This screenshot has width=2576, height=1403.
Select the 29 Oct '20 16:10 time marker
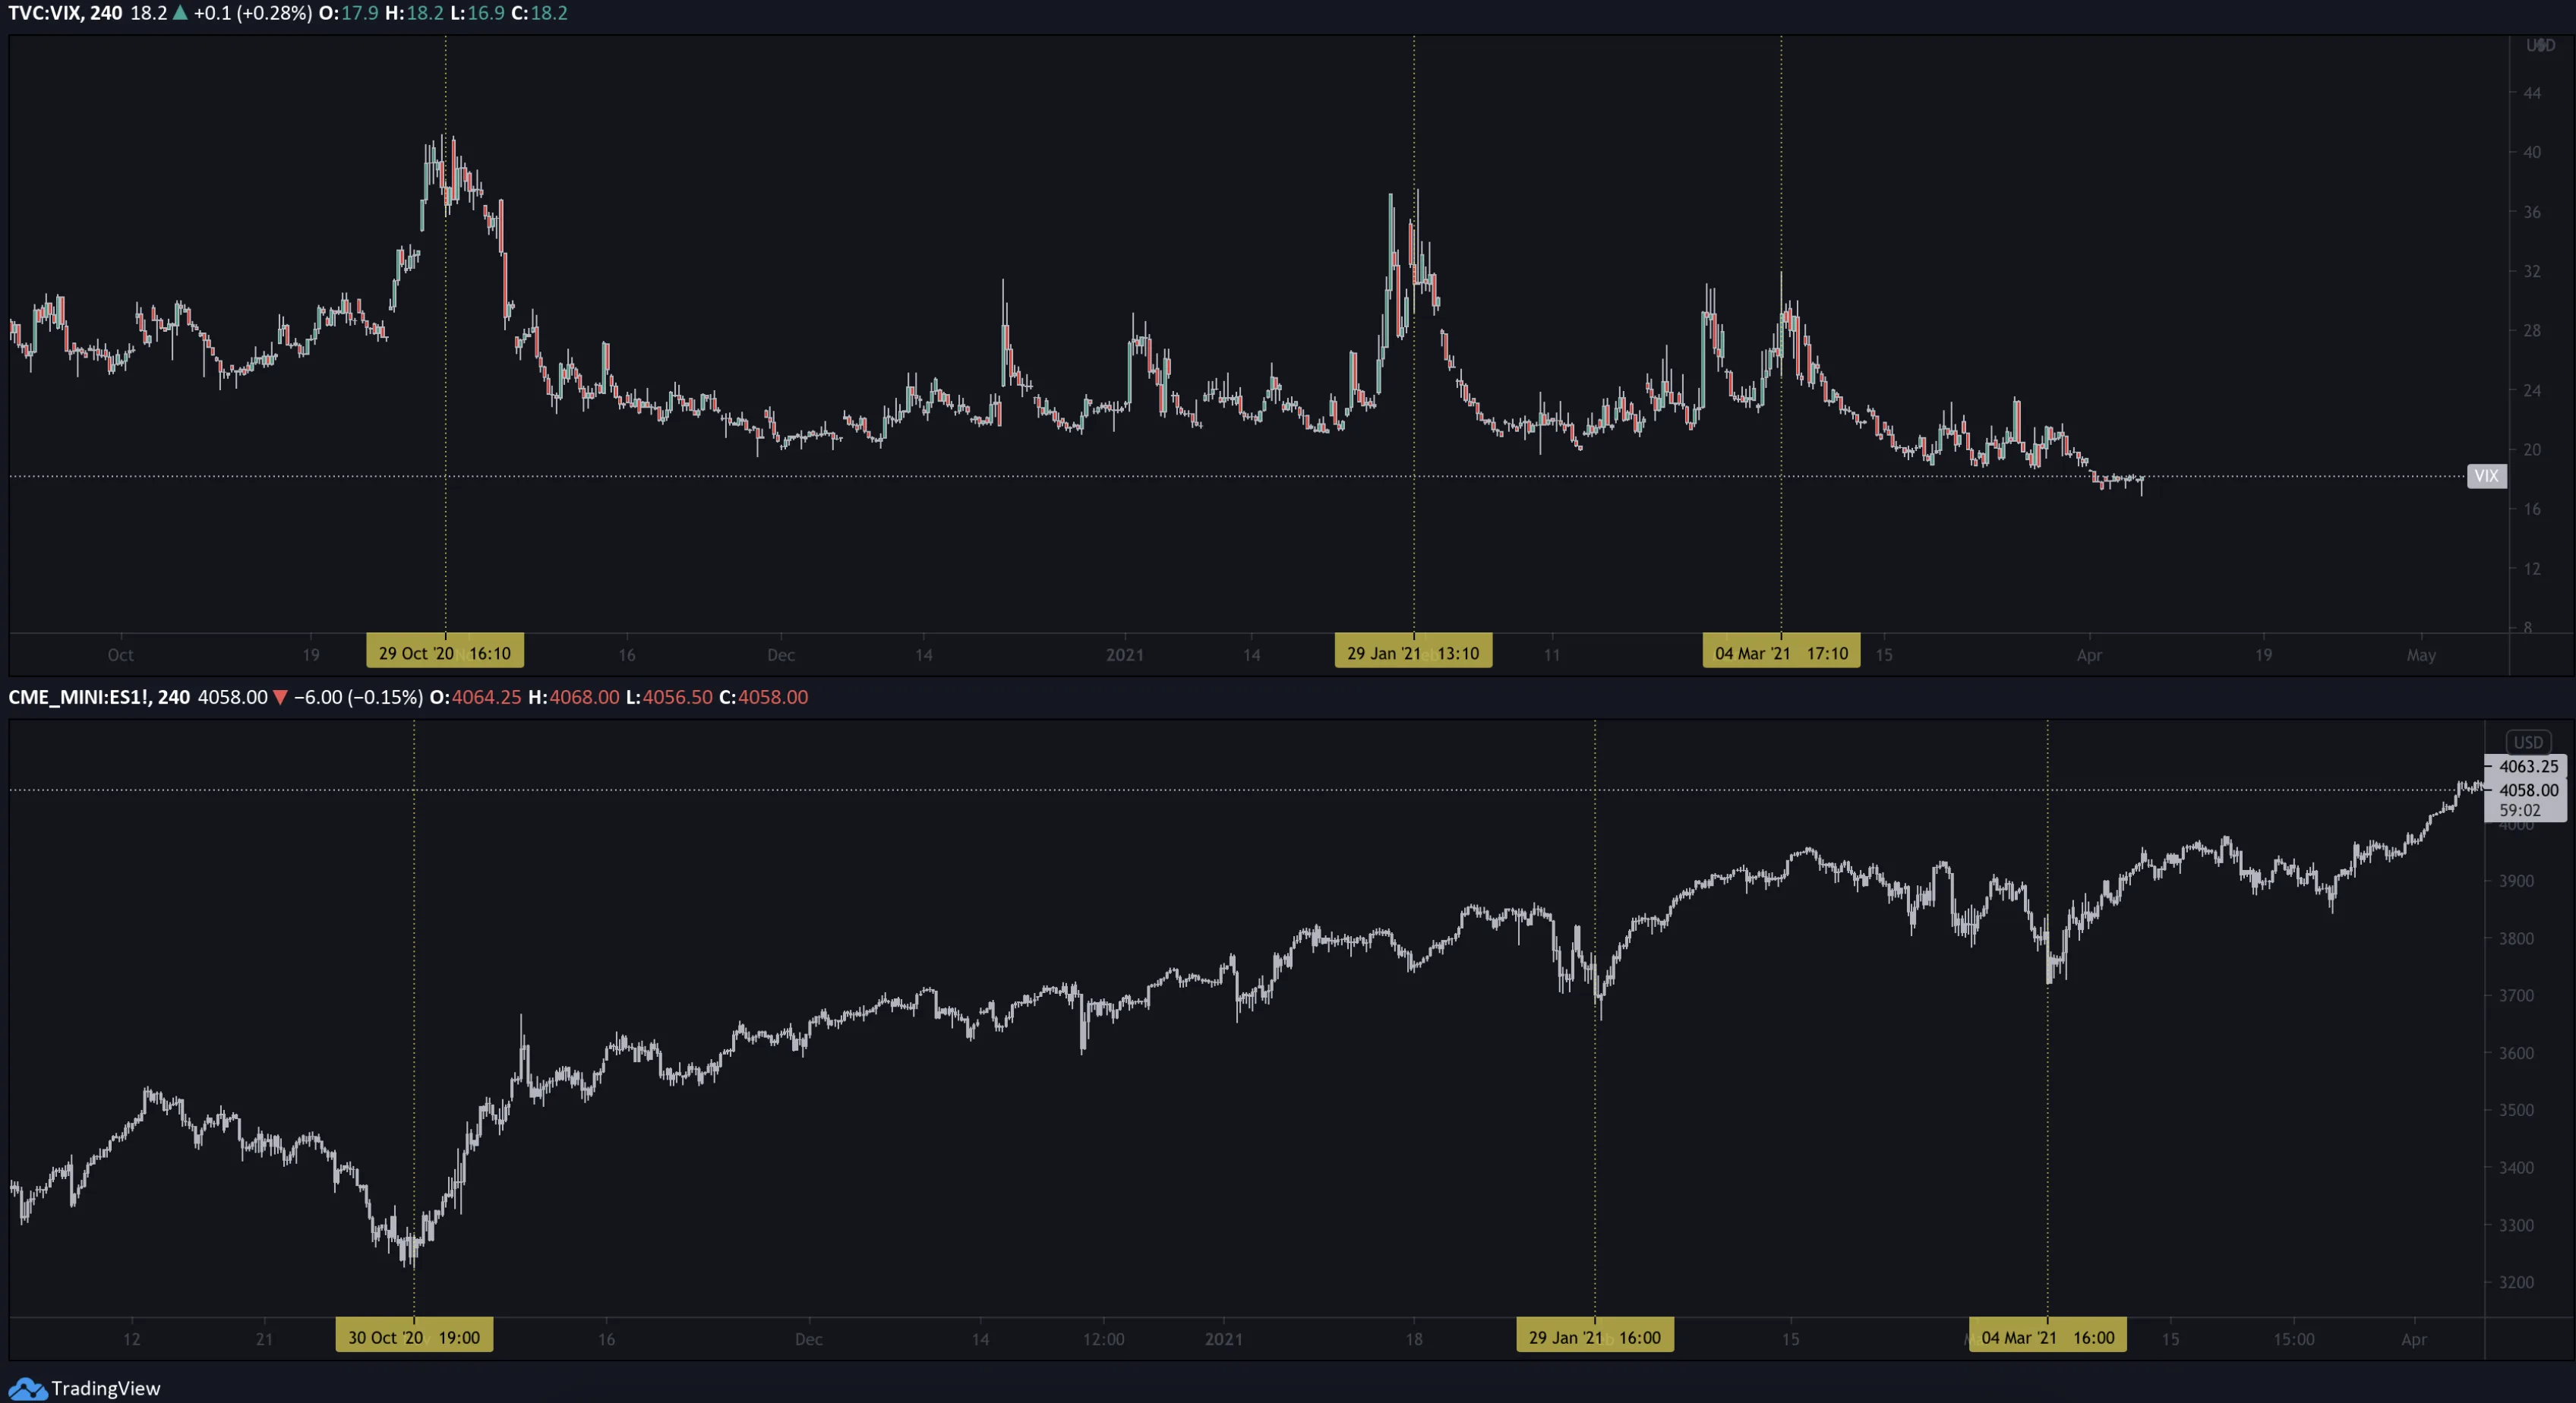pyautogui.click(x=445, y=653)
